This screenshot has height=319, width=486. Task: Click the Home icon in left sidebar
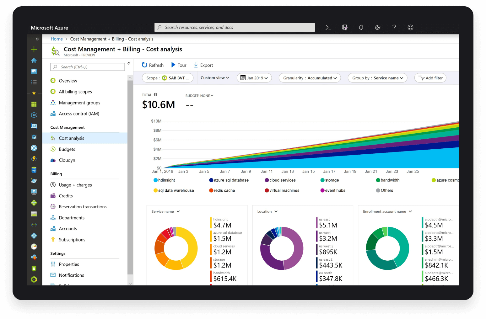[34, 60]
